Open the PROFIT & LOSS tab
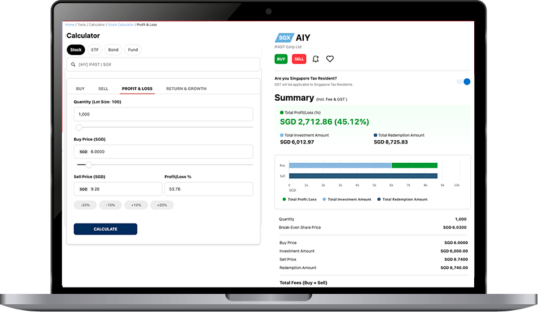This screenshot has height=312, width=538. point(137,88)
